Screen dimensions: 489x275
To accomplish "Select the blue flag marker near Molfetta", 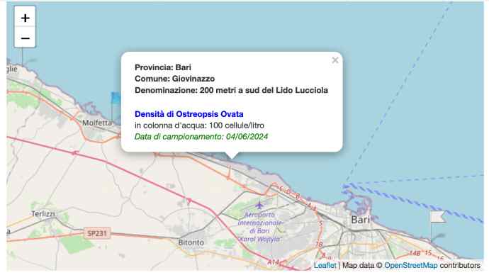I will [x=116, y=106].
